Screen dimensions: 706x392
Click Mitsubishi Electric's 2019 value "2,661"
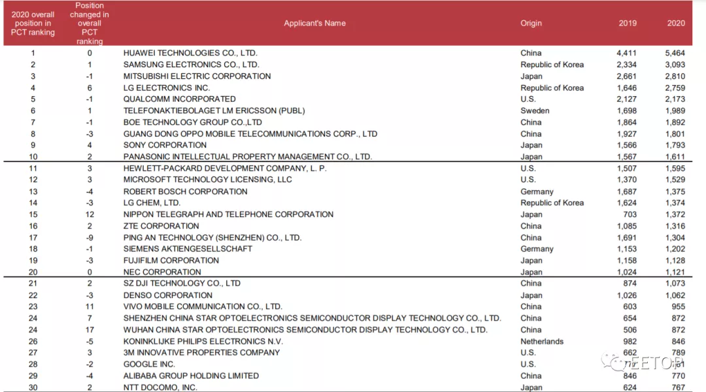click(x=627, y=76)
